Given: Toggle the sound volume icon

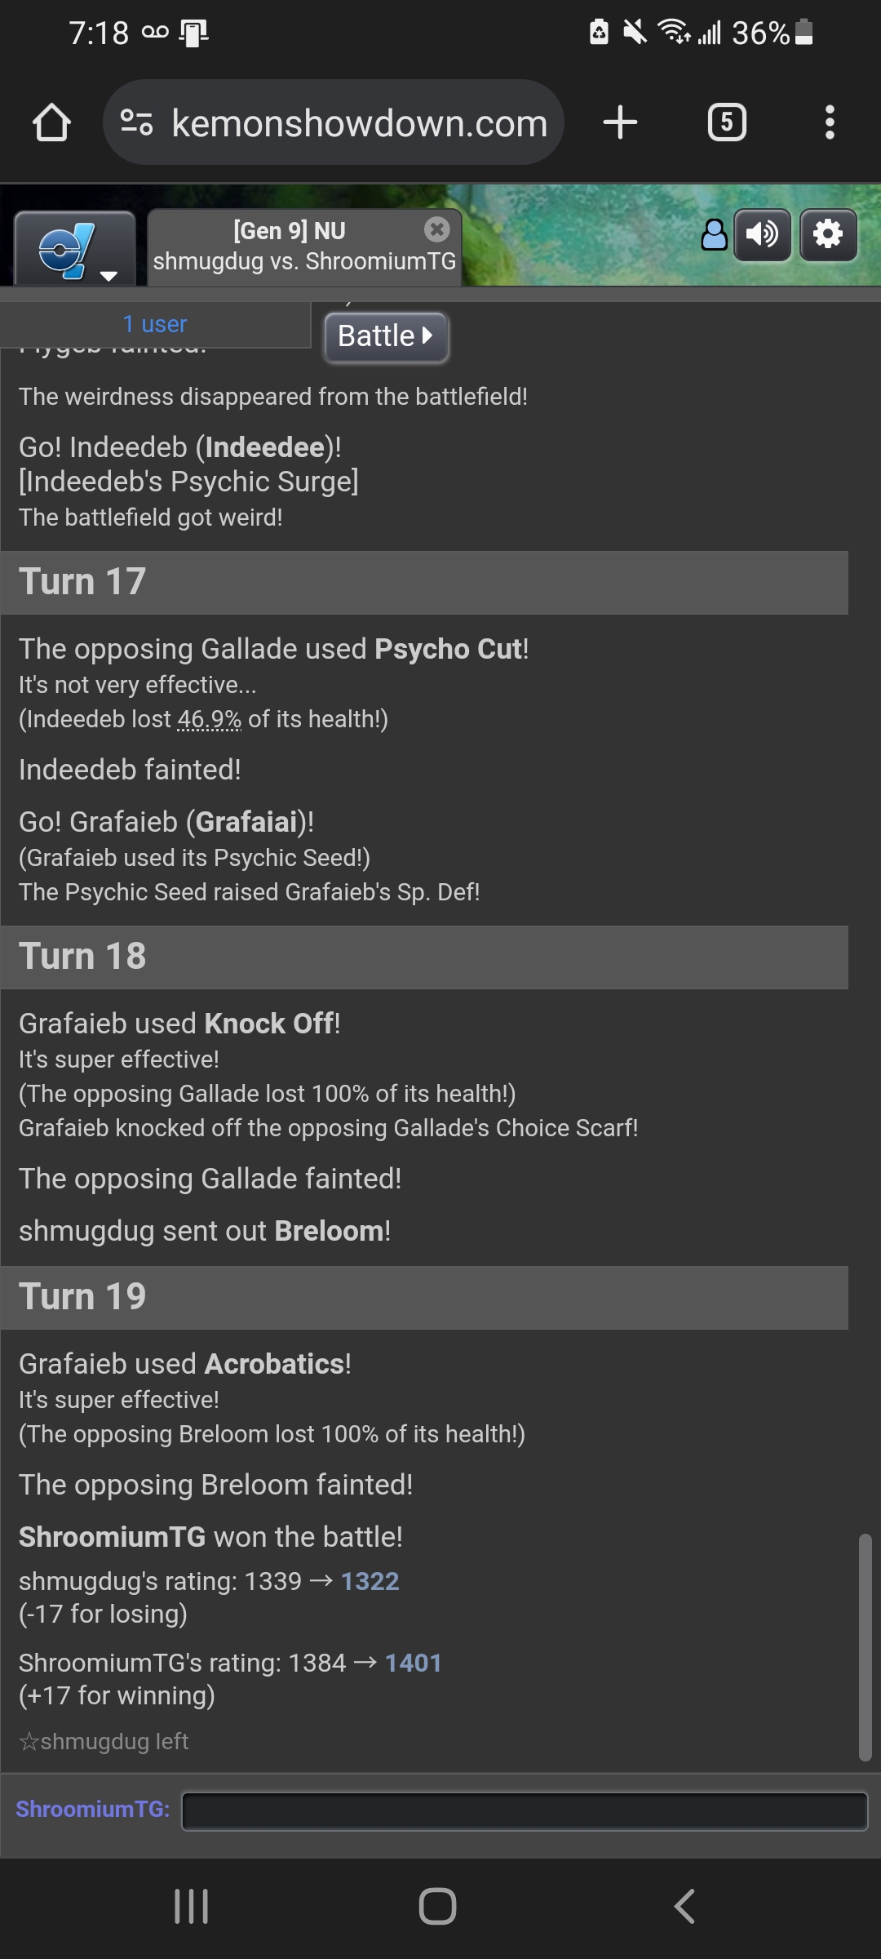Looking at the screenshot, I should [x=762, y=235].
